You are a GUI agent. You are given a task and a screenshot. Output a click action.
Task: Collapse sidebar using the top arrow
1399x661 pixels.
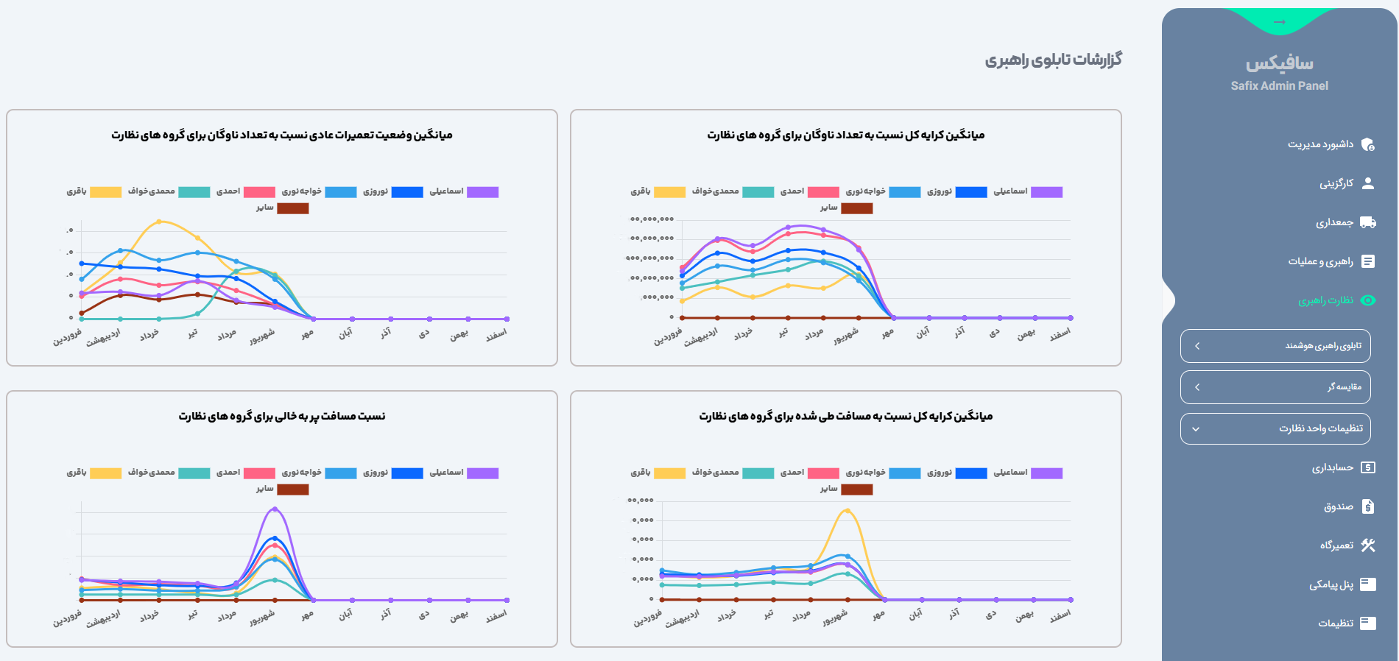(x=1279, y=22)
